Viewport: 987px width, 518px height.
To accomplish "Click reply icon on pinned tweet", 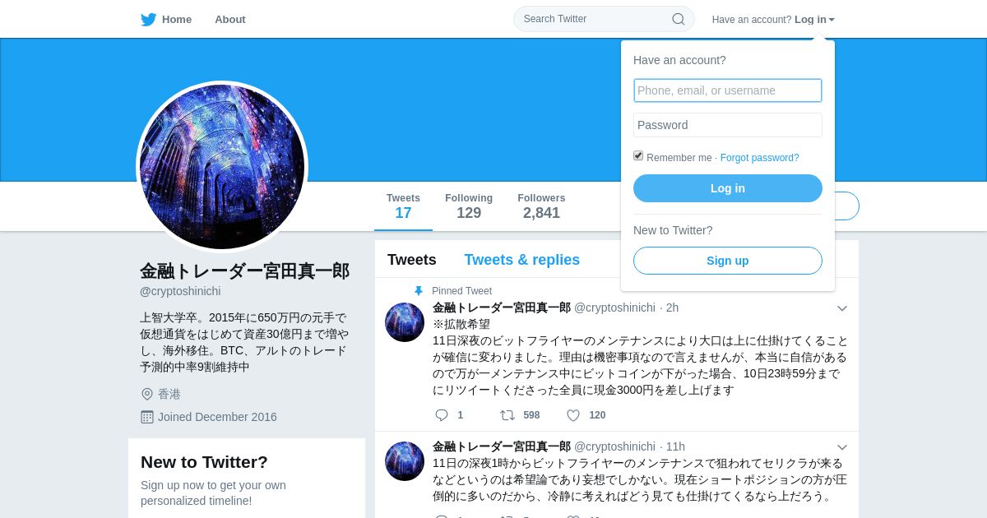I will pos(442,415).
